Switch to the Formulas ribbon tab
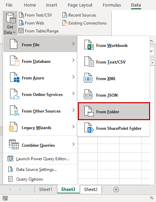The height and width of the screenshot is (202, 156). (x=112, y=5)
